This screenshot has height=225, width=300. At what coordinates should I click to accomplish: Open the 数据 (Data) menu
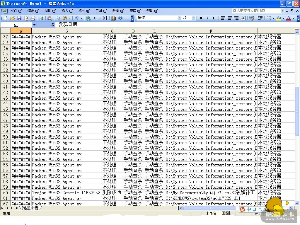(x=118, y=11)
